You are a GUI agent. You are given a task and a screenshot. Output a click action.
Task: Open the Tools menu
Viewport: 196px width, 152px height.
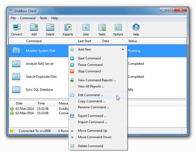click(x=43, y=18)
